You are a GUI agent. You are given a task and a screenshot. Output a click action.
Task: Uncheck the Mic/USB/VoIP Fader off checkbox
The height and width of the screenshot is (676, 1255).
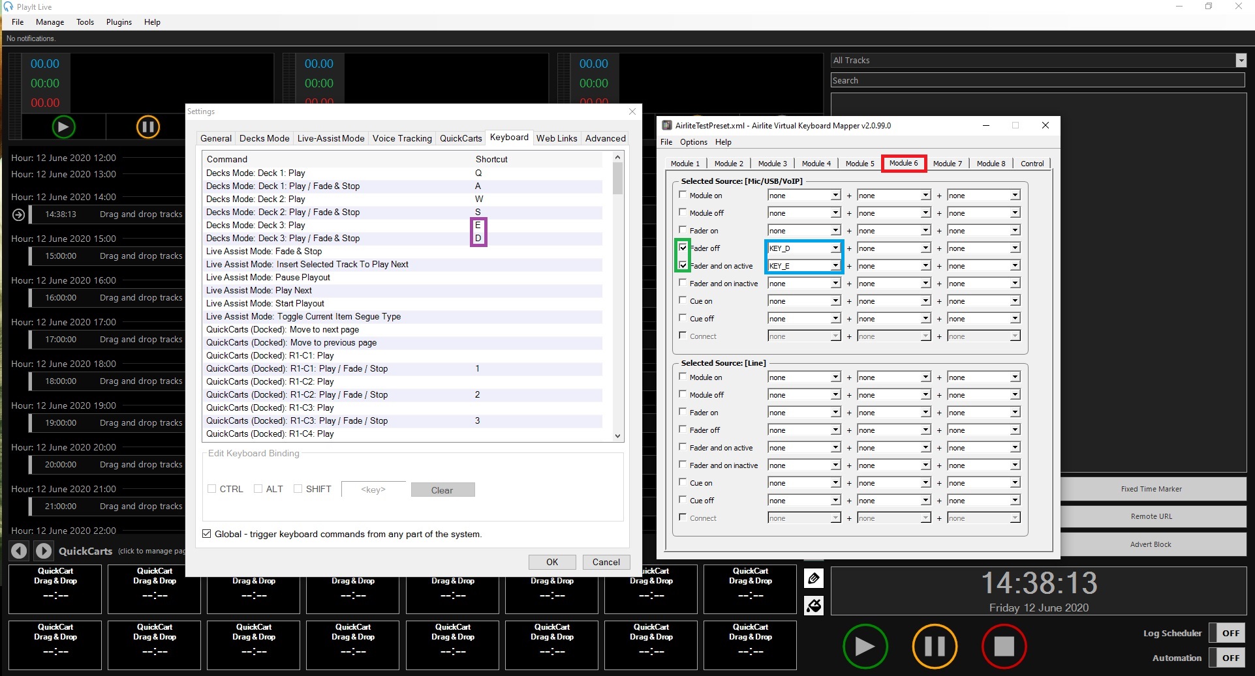click(x=683, y=248)
